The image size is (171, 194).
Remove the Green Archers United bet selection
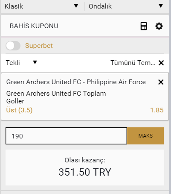point(161,82)
